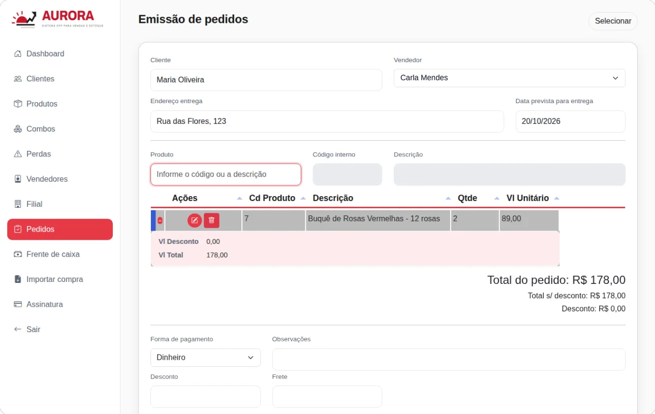The height and width of the screenshot is (414, 655).
Task: Click the Desconto input field
Action: (x=205, y=397)
